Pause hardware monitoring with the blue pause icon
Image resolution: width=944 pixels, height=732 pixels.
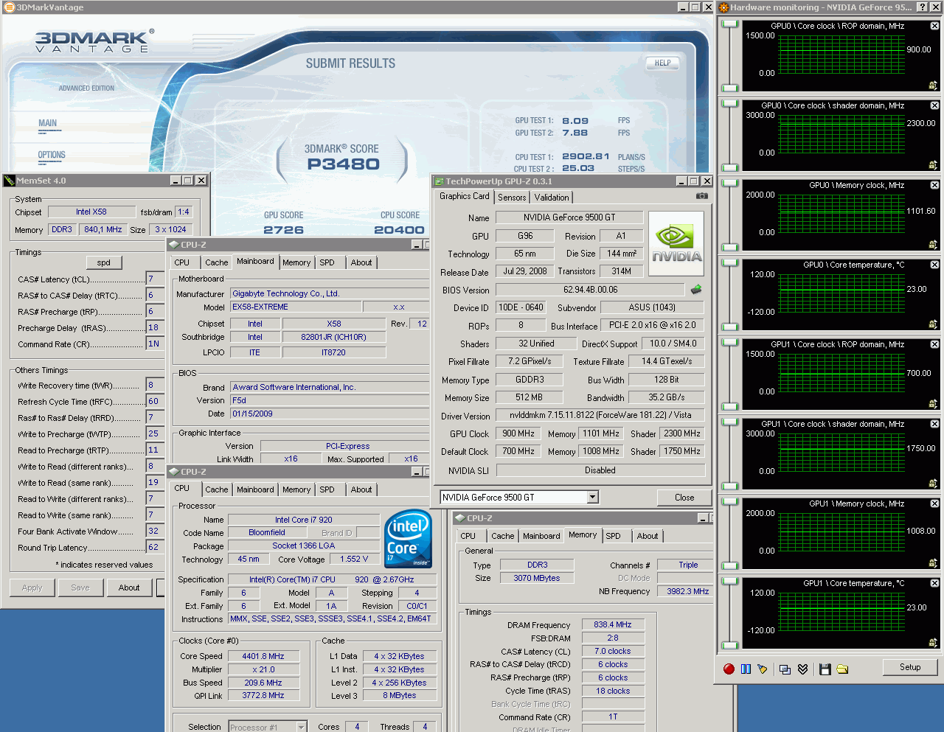[746, 669]
